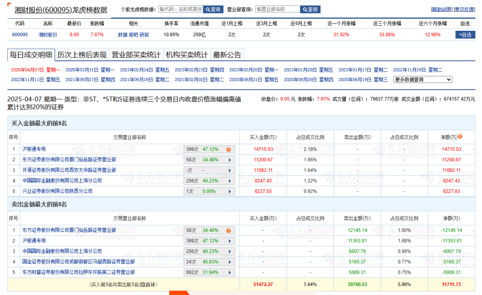The height and width of the screenshot is (295, 482).
Task: Click the orange help icon beside 净额(万) header
Action: 460,137
